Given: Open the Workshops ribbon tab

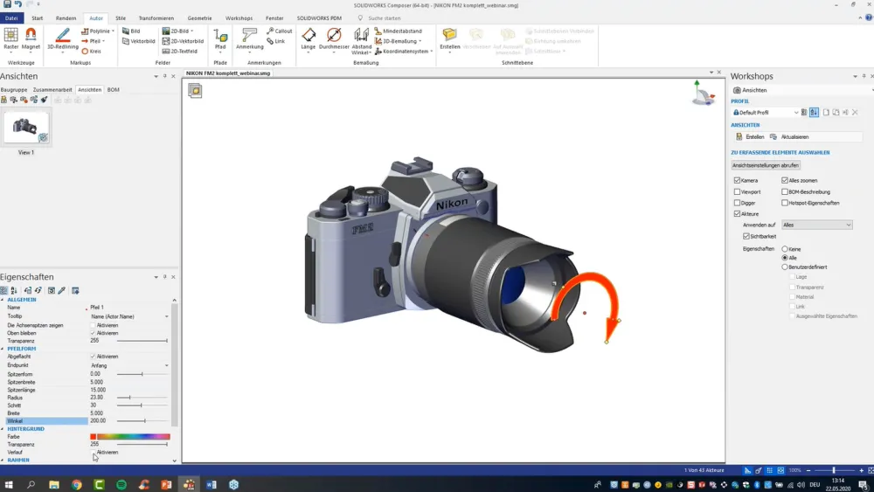Looking at the screenshot, I should (x=239, y=18).
